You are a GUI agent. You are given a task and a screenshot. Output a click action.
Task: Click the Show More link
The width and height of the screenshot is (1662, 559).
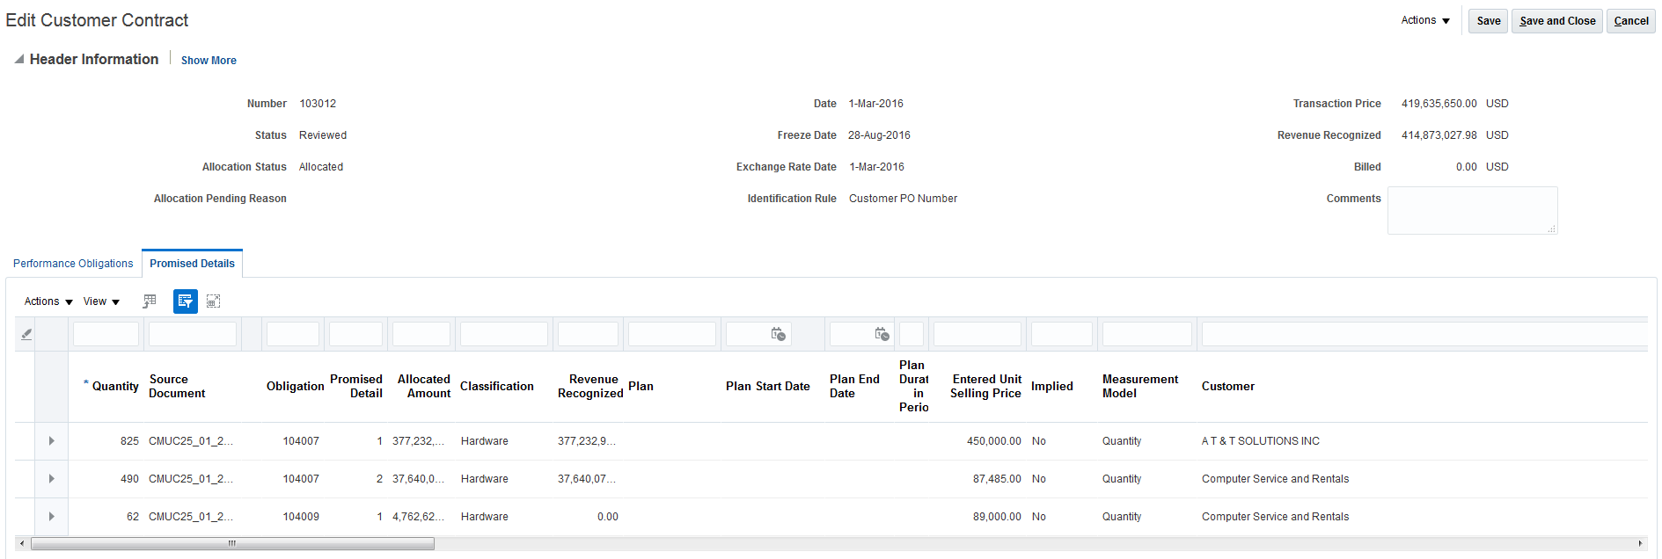click(209, 61)
